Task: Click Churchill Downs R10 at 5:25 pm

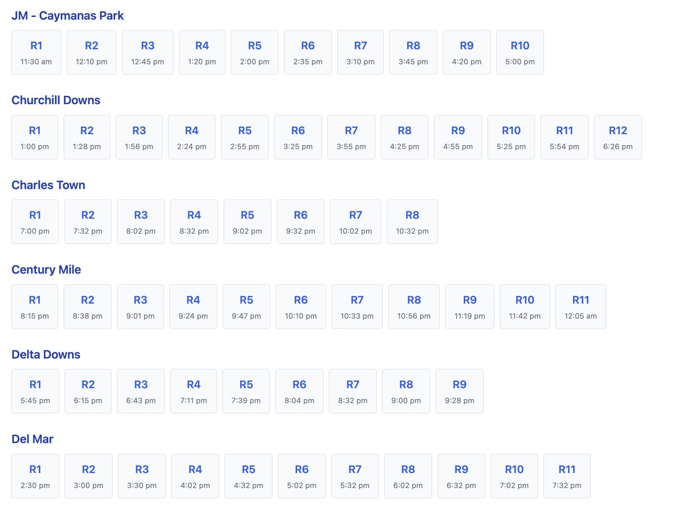Action: [x=511, y=137]
